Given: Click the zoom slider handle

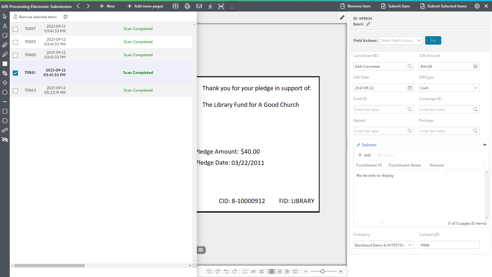Looking at the screenshot, I should click(x=323, y=271).
